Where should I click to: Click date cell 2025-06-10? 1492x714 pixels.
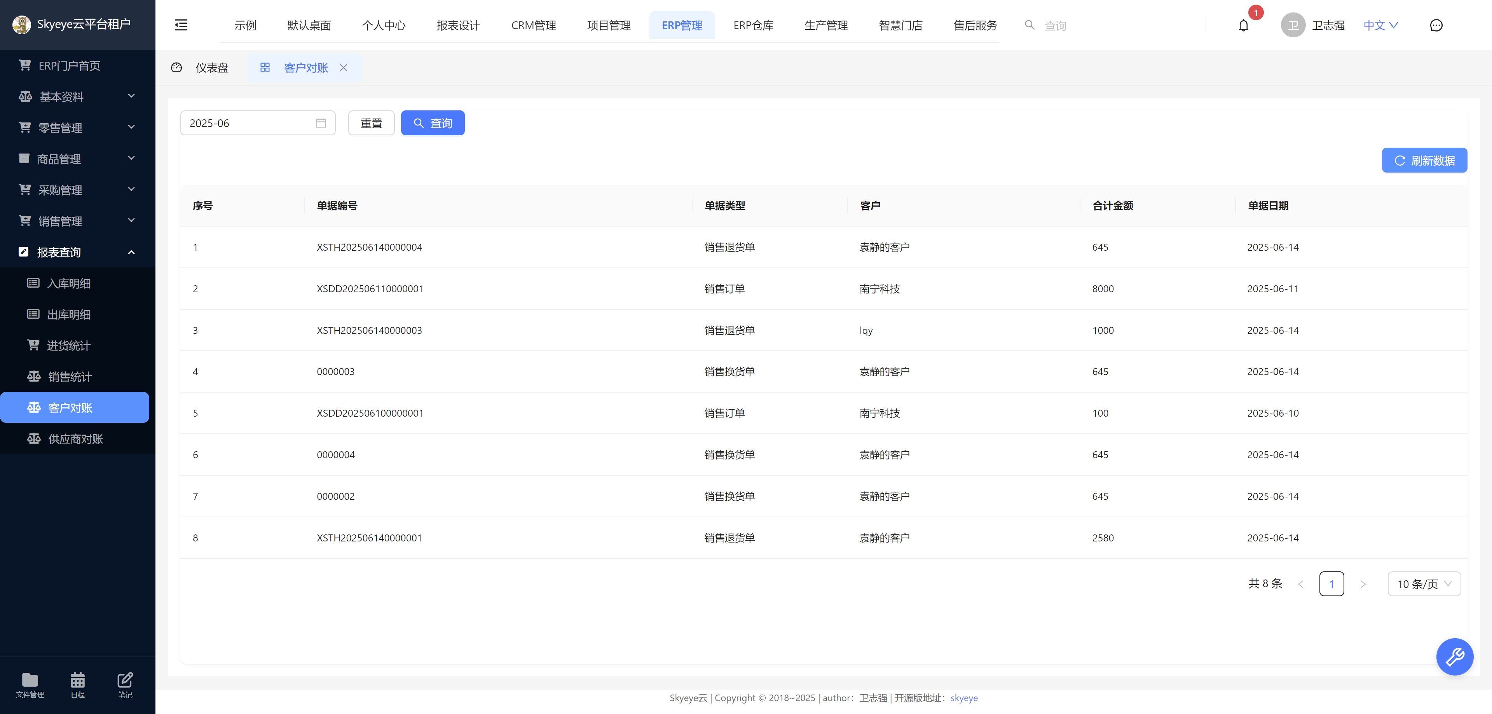coord(1273,413)
